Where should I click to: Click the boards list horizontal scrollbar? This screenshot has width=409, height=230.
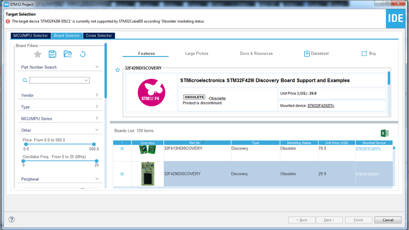[x=253, y=187]
